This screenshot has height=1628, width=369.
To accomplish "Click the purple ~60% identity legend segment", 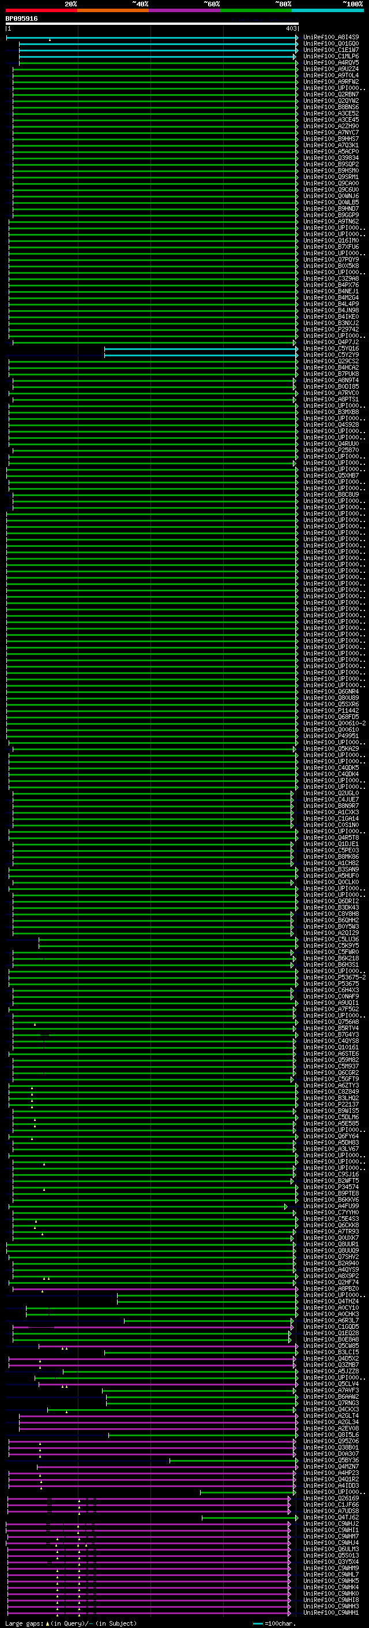I will (185, 10).
